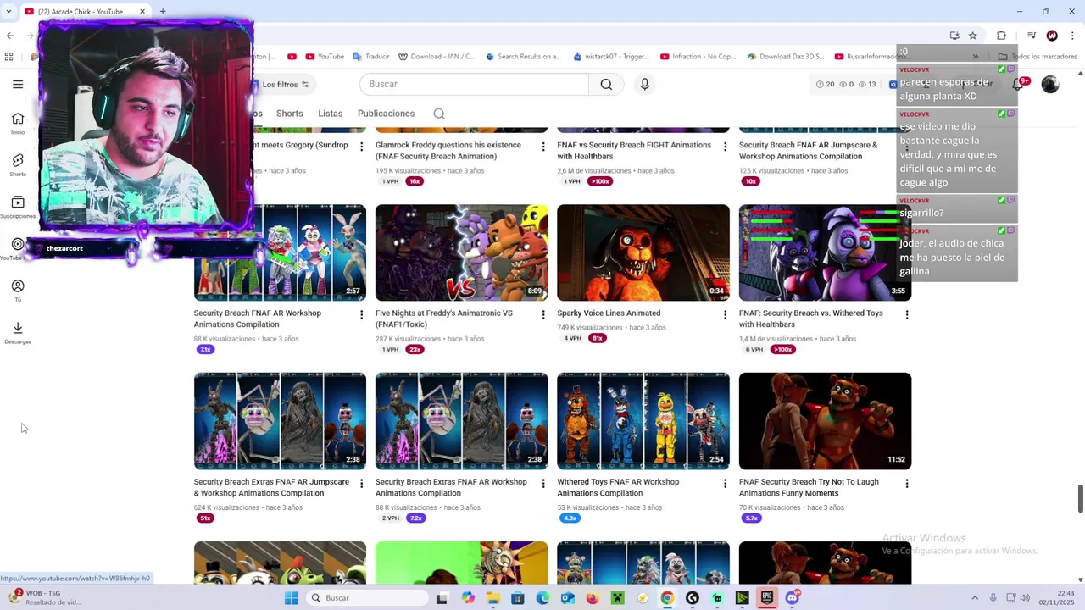Open Chrome profile avatar
The height and width of the screenshot is (610, 1085).
tap(1052, 36)
